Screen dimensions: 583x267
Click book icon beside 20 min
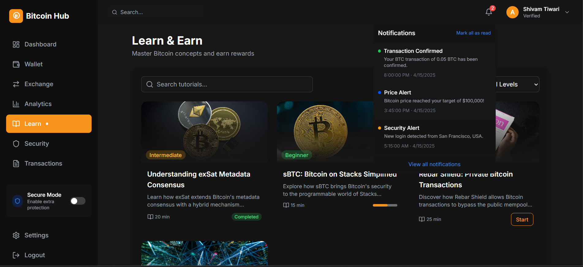(150, 217)
